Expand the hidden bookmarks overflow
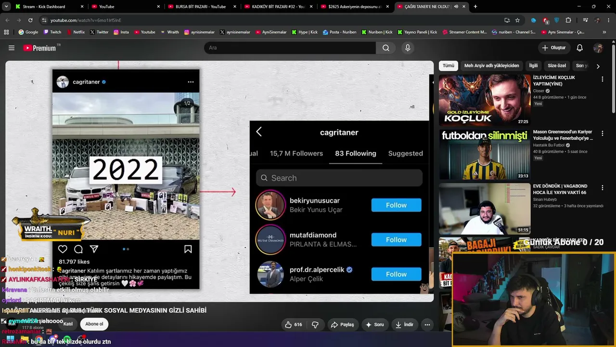Screen dimensions: 616x347 click(604, 32)
